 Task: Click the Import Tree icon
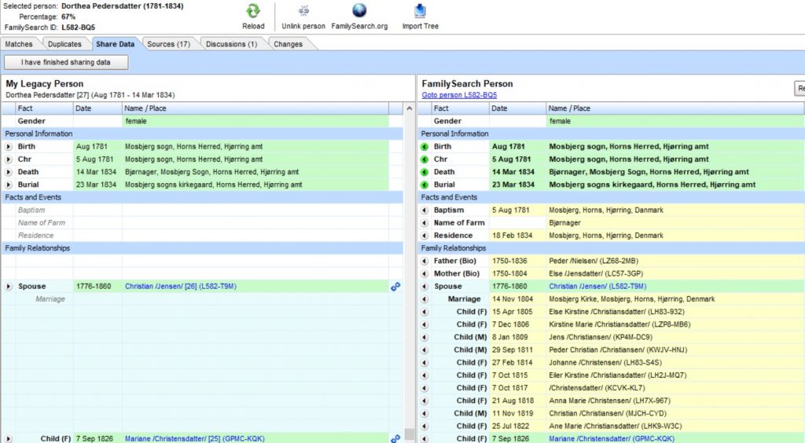click(x=420, y=11)
